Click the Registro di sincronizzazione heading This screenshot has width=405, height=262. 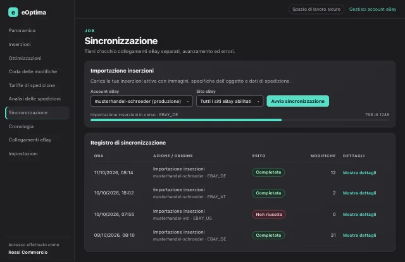128,143
